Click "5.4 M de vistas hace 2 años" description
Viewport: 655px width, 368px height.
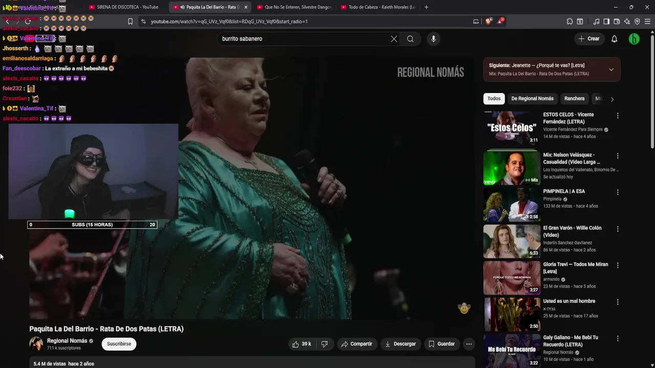(x=64, y=364)
